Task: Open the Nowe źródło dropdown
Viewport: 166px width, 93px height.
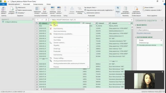Action: pos(148,7)
